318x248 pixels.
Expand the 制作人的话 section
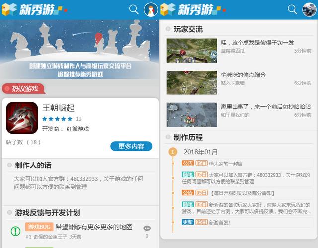[33, 165]
